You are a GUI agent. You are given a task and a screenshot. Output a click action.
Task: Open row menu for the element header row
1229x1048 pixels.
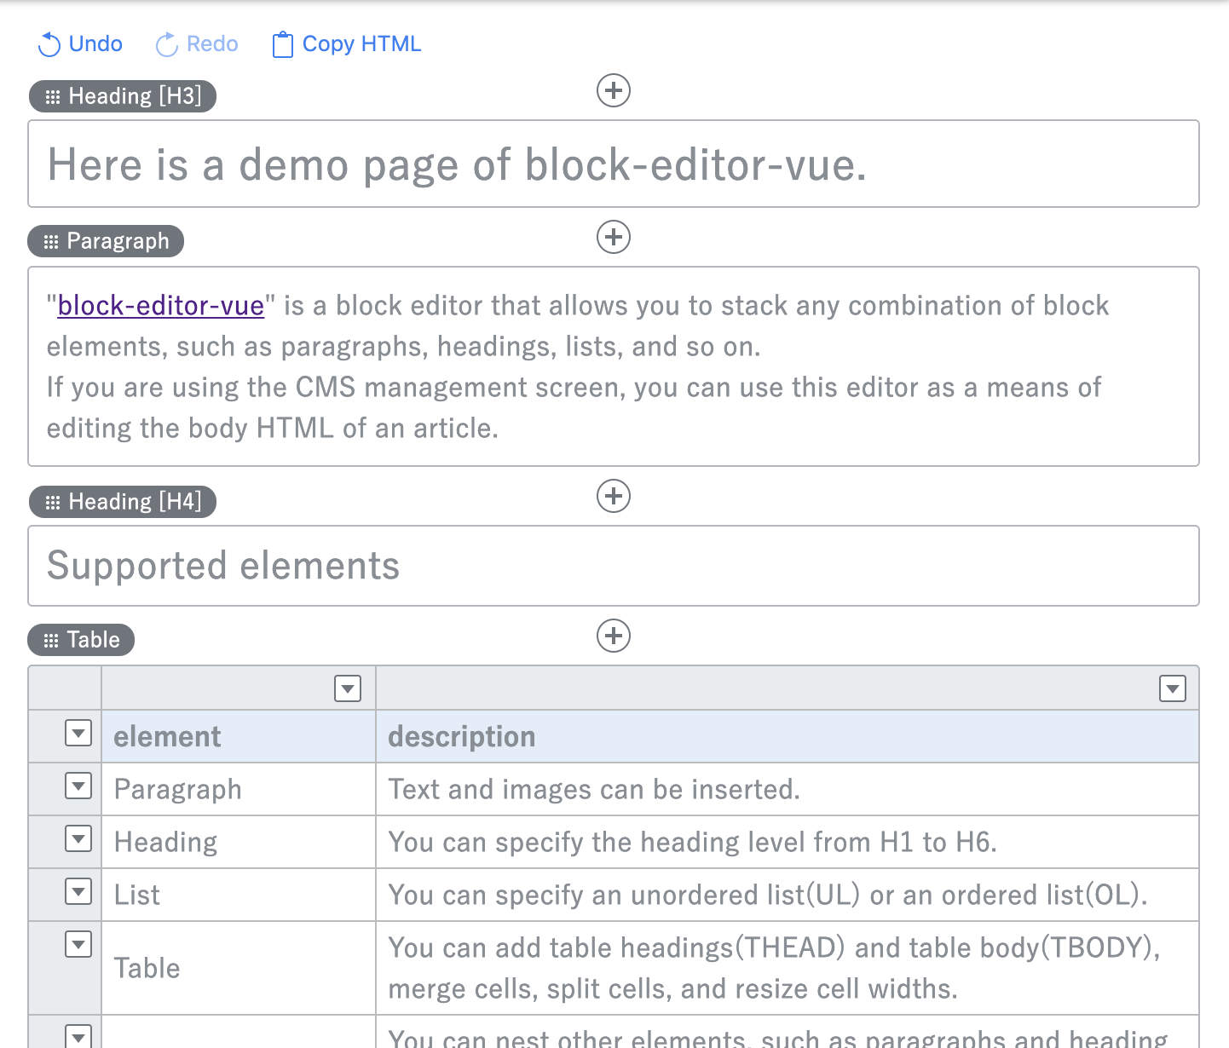tap(78, 733)
